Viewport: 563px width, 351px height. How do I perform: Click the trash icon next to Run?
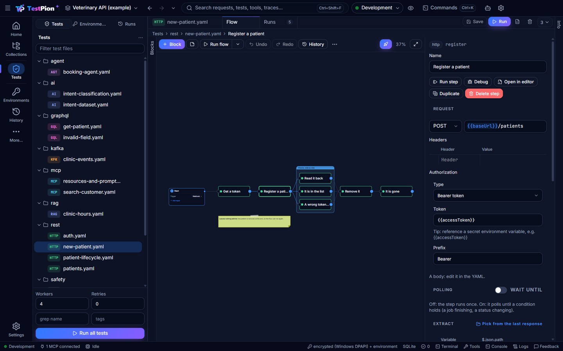tap(530, 22)
